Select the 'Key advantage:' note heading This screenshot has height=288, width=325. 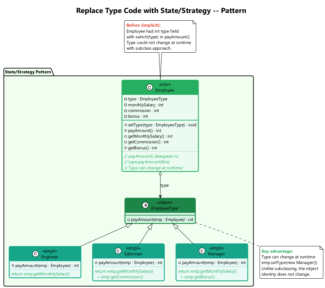[277, 251]
